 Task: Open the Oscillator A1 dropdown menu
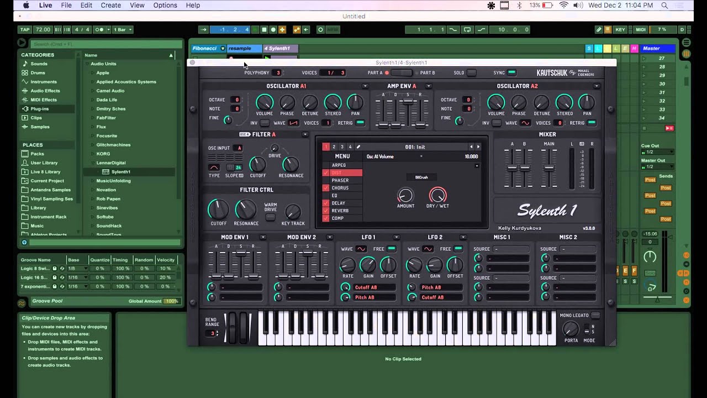click(x=365, y=86)
